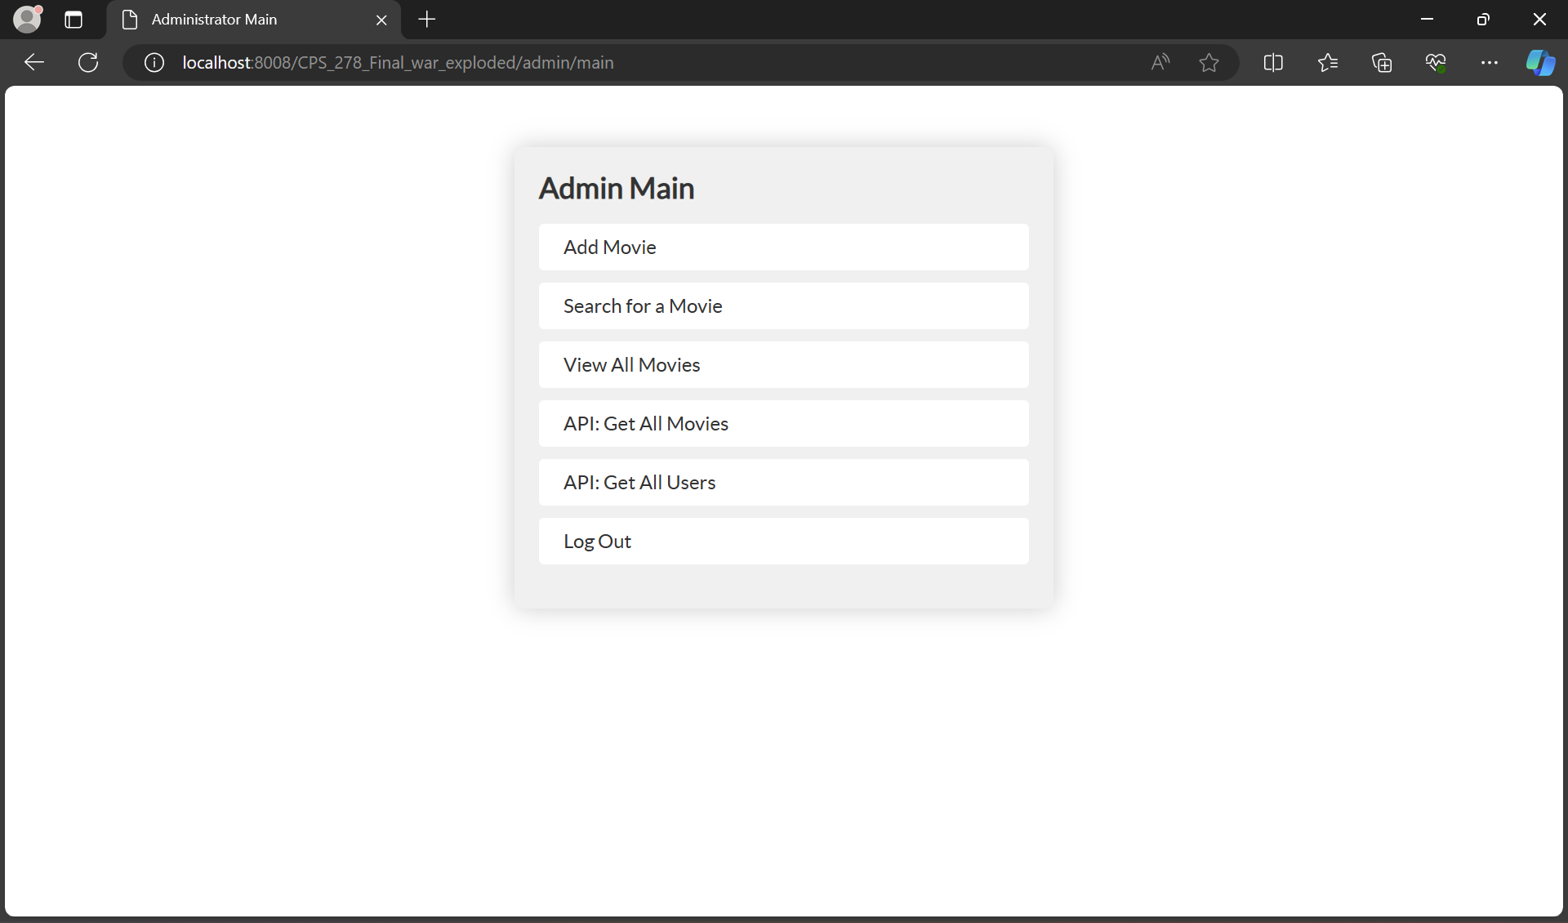
Task: Open the Favorites list icon
Action: point(1327,63)
